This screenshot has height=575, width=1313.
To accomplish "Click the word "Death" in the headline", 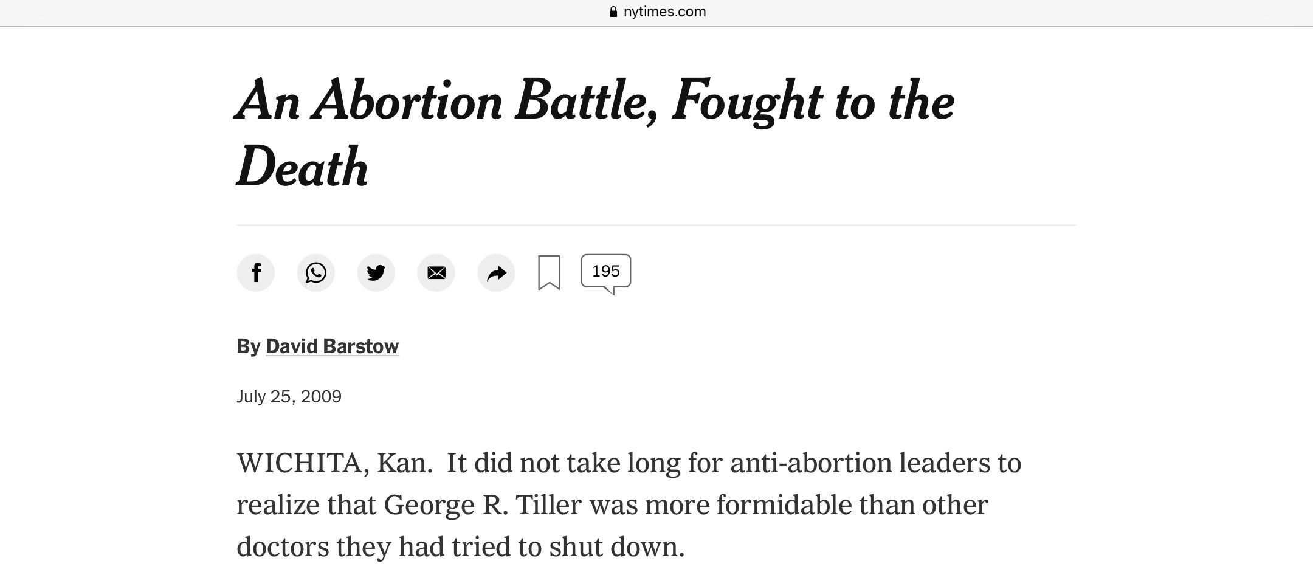I will 302,167.
